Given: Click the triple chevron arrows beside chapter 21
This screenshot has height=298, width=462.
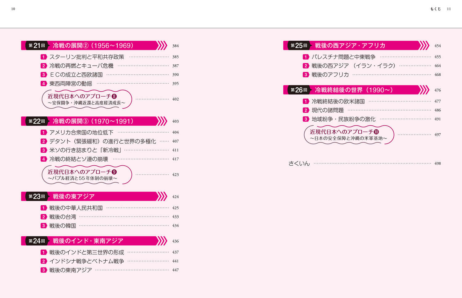Looking at the screenshot, I should tap(162, 46).
